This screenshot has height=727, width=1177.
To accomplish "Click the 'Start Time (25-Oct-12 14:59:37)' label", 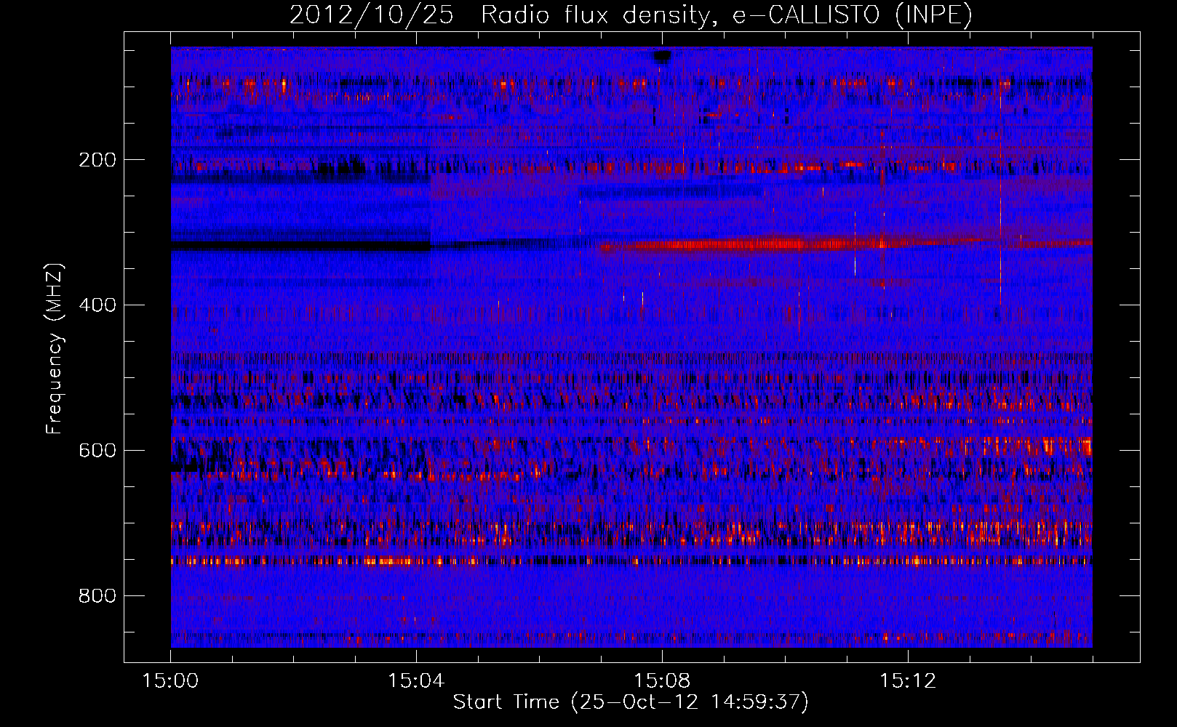I will click(631, 702).
